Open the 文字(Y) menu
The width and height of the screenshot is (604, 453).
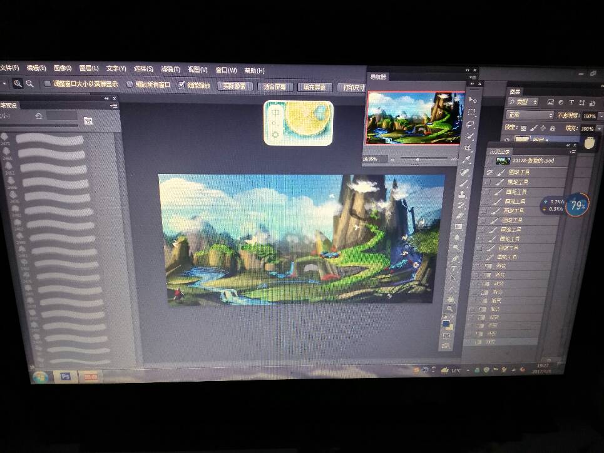tap(116, 69)
